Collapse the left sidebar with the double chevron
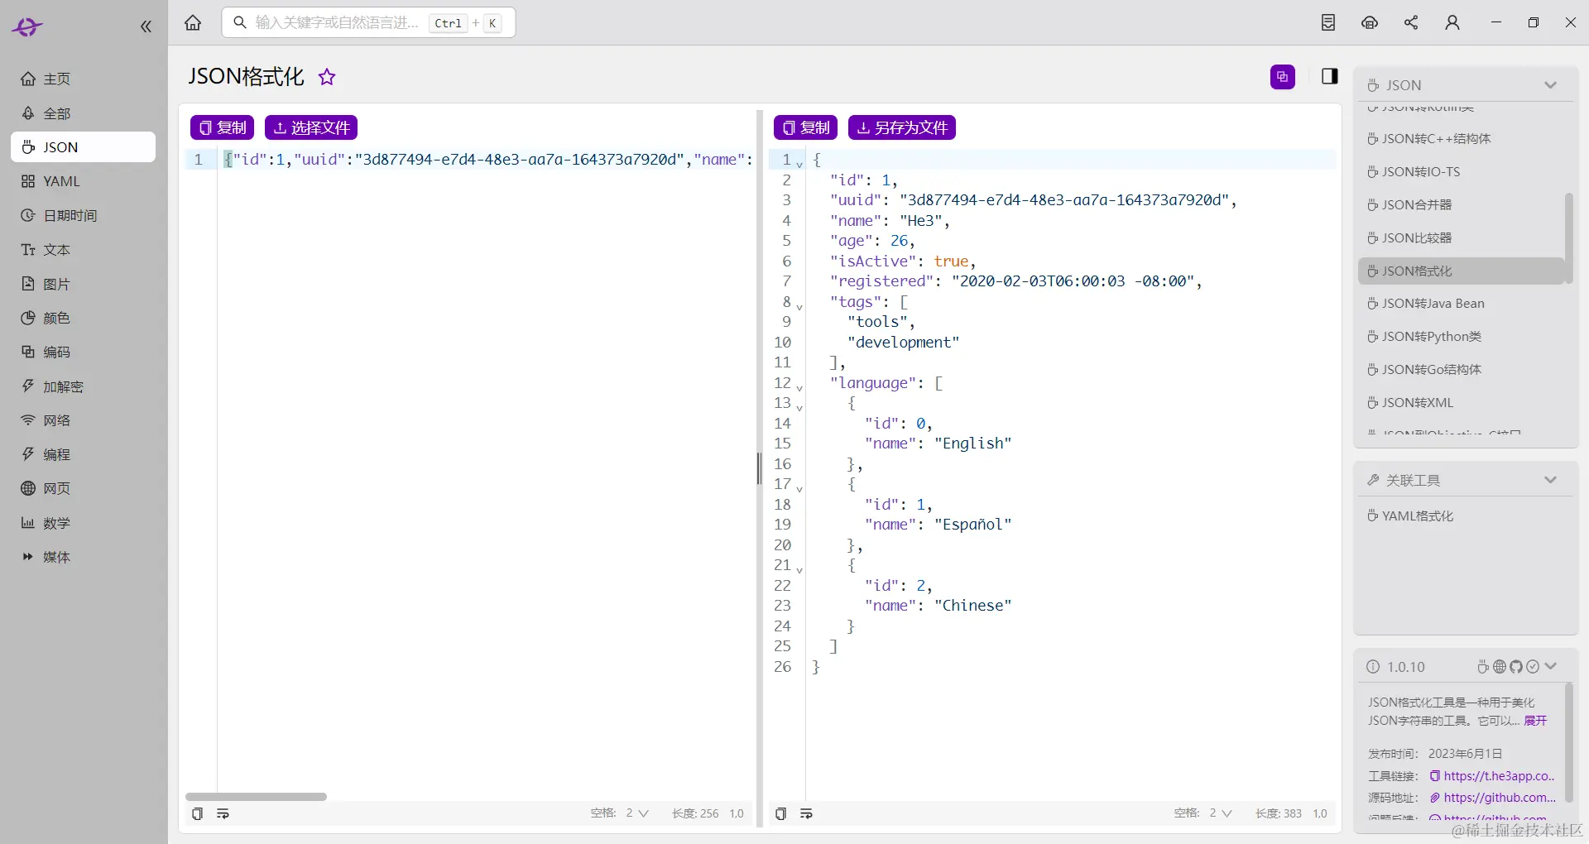 click(x=146, y=26)
